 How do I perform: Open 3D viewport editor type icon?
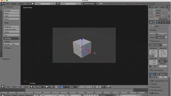3,87
